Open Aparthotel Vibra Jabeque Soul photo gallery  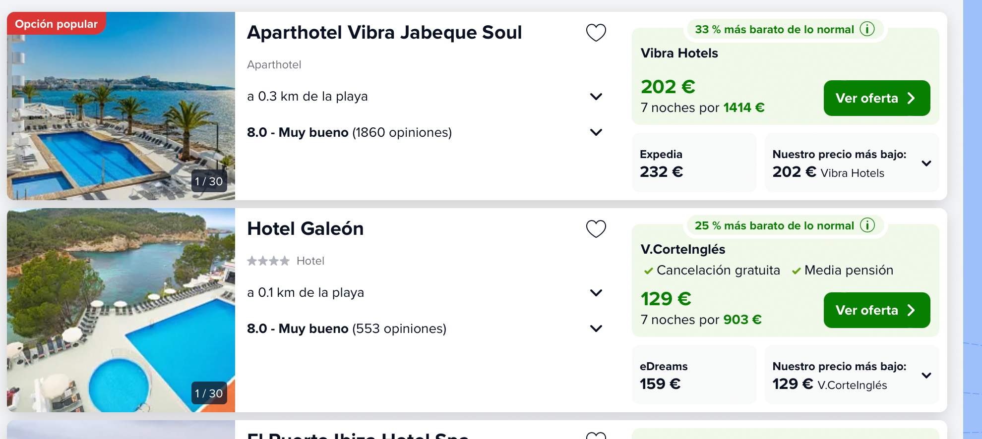[x=121, y=106]
